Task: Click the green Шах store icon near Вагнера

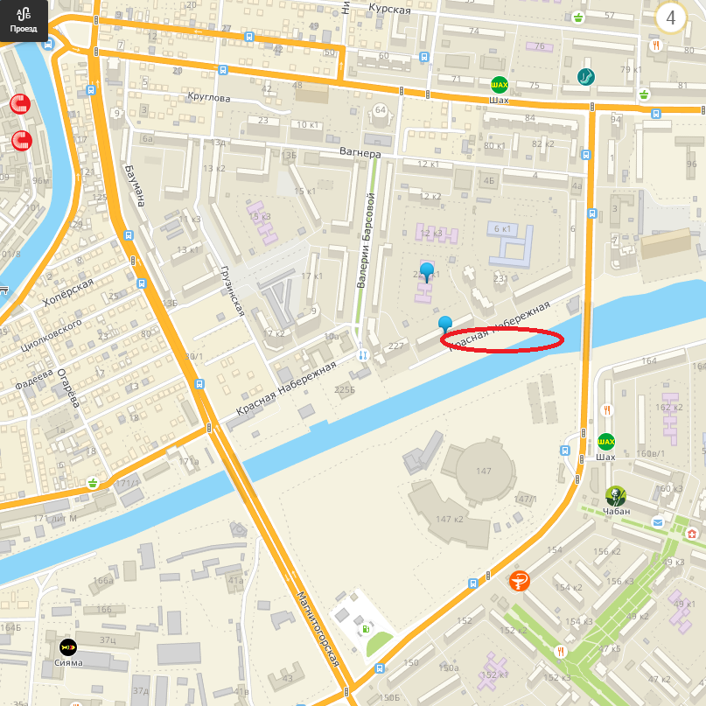Action: (x=499, y=85)
